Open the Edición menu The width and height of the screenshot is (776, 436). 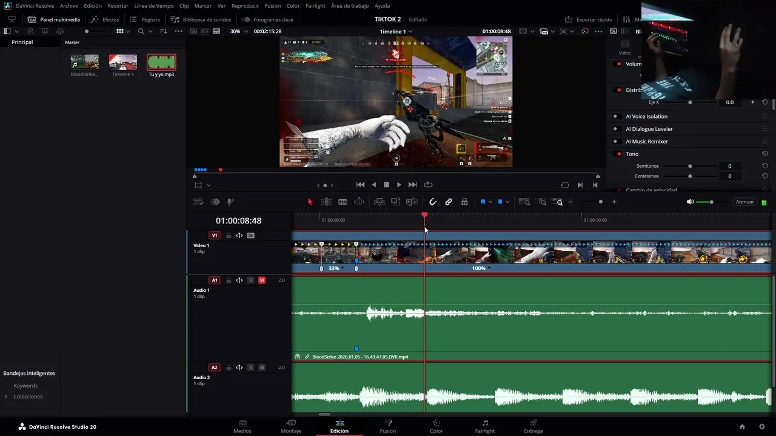point(93,5)
